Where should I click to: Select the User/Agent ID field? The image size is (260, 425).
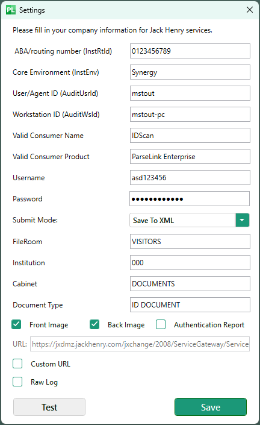[190, 93]
